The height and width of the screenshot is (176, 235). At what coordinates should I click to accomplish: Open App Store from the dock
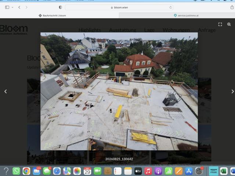click(x=189, y=171)
